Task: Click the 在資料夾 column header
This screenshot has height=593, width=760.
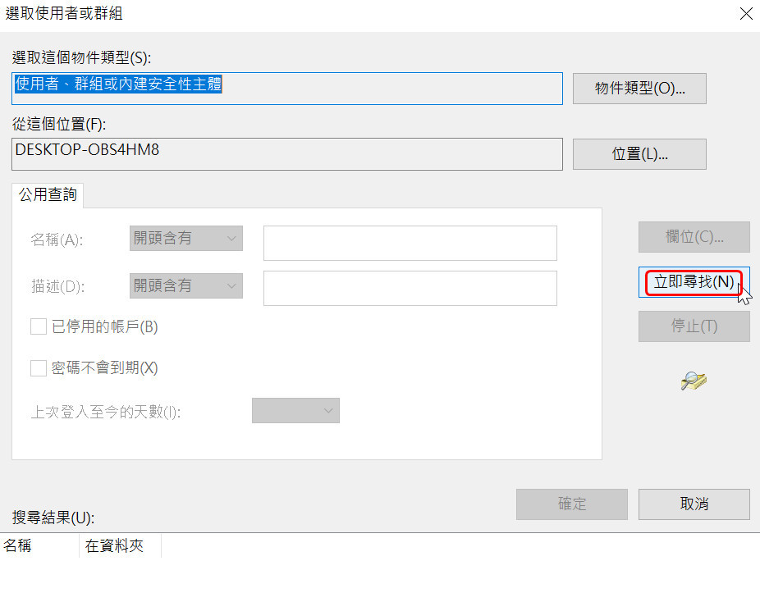Action: pos(119,546)
